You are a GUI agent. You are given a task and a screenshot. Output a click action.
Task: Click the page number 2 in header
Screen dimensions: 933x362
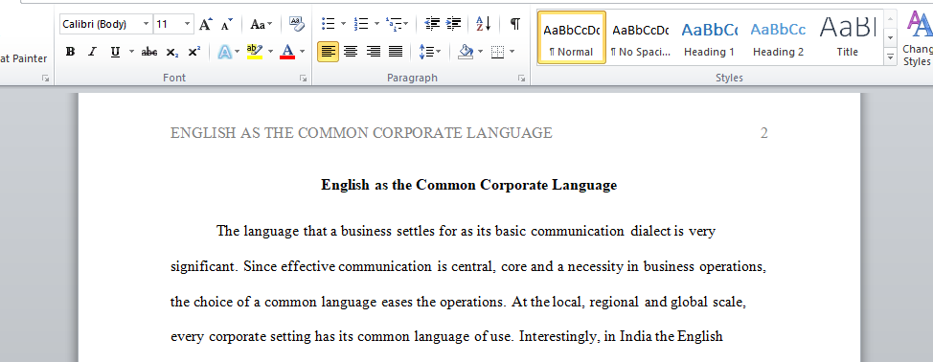764,132
